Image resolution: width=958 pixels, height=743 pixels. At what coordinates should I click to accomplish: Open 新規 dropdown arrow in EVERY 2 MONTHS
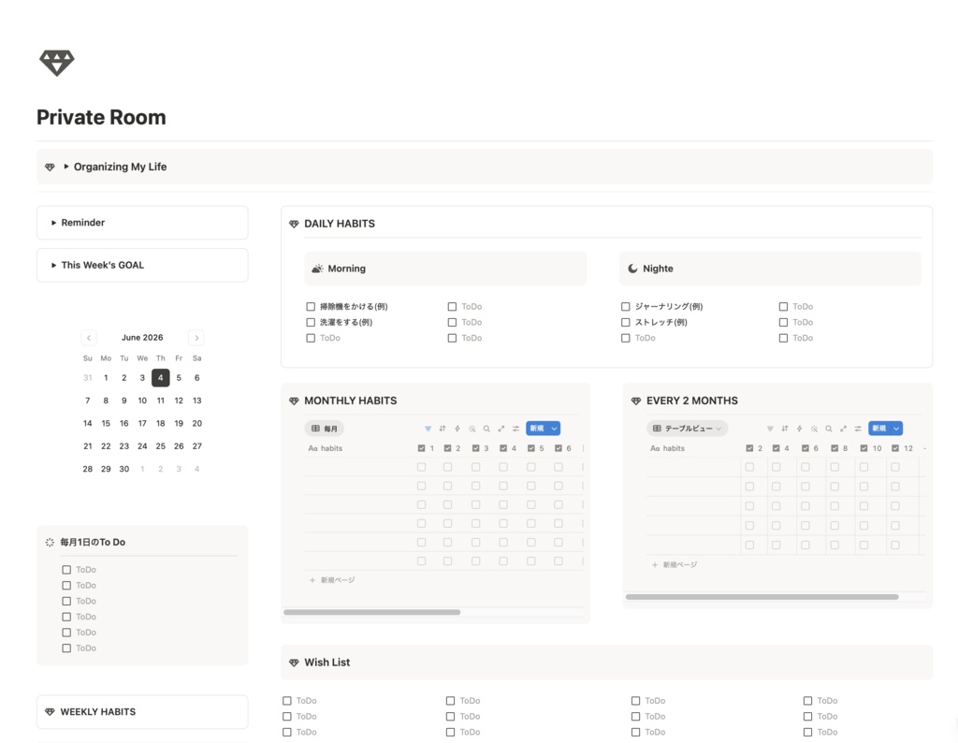point(896,429)
